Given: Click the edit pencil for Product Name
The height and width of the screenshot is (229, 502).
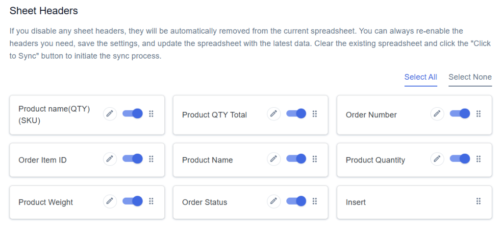Looking at the screenshot, I should 274,159.
